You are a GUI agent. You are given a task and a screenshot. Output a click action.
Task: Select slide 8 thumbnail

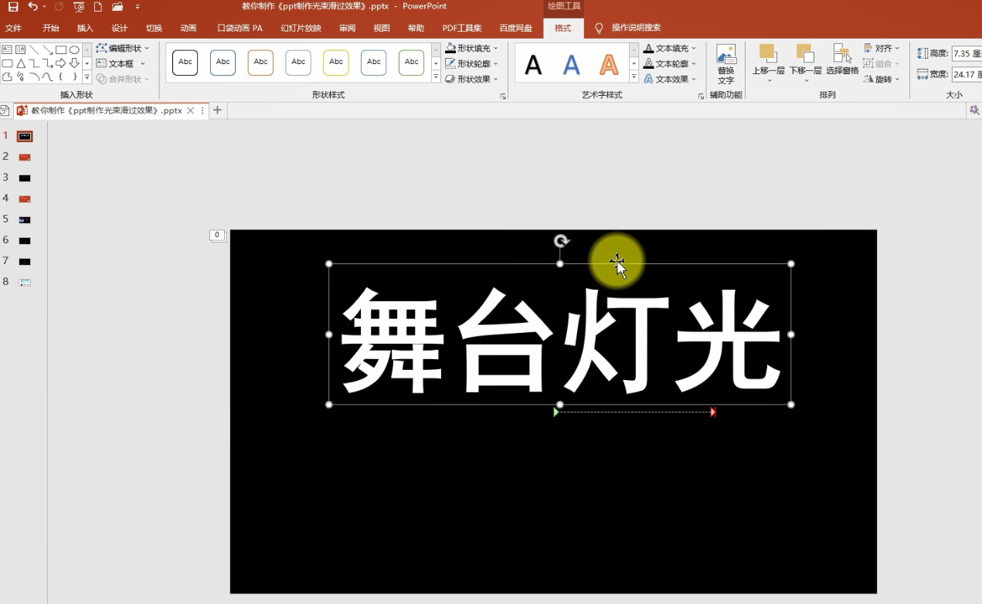[25, 282]
